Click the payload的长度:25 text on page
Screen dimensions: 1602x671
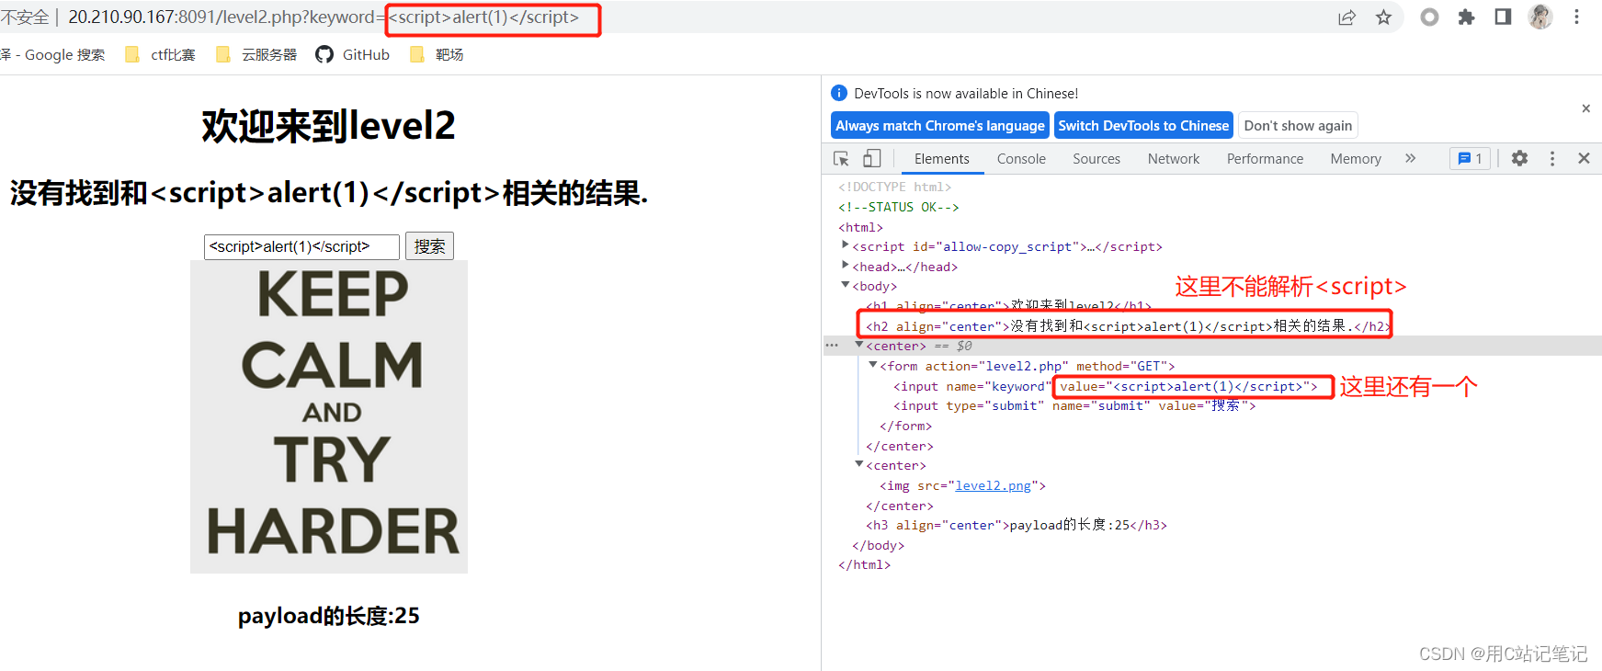[329, 616]
